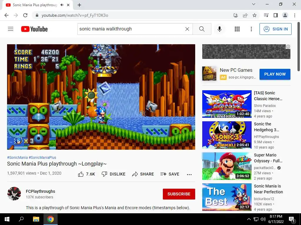View site info via padlock icon

pos(37,15)
